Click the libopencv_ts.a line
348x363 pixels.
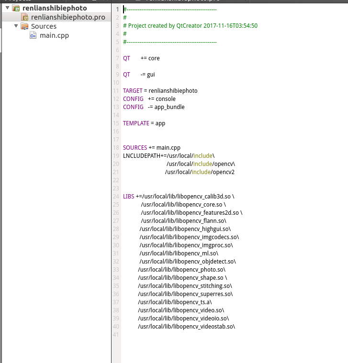[175, 302]
